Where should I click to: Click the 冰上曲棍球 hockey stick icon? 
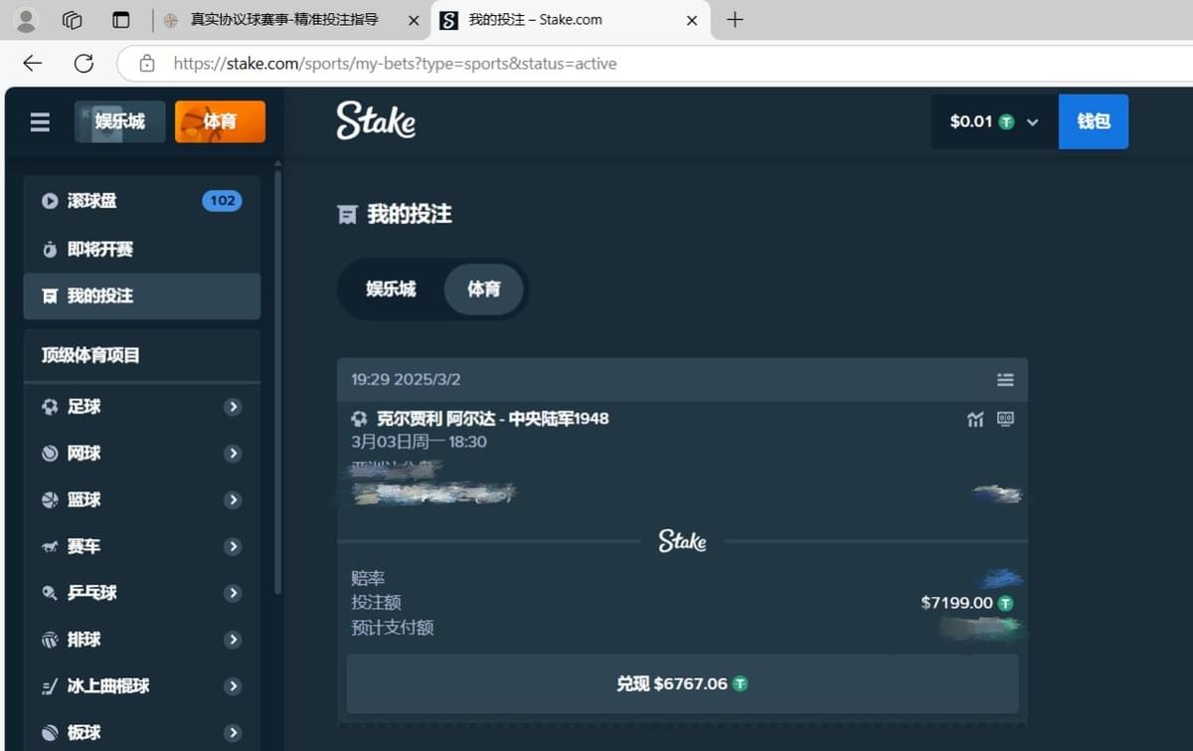[x=50, y=686]
